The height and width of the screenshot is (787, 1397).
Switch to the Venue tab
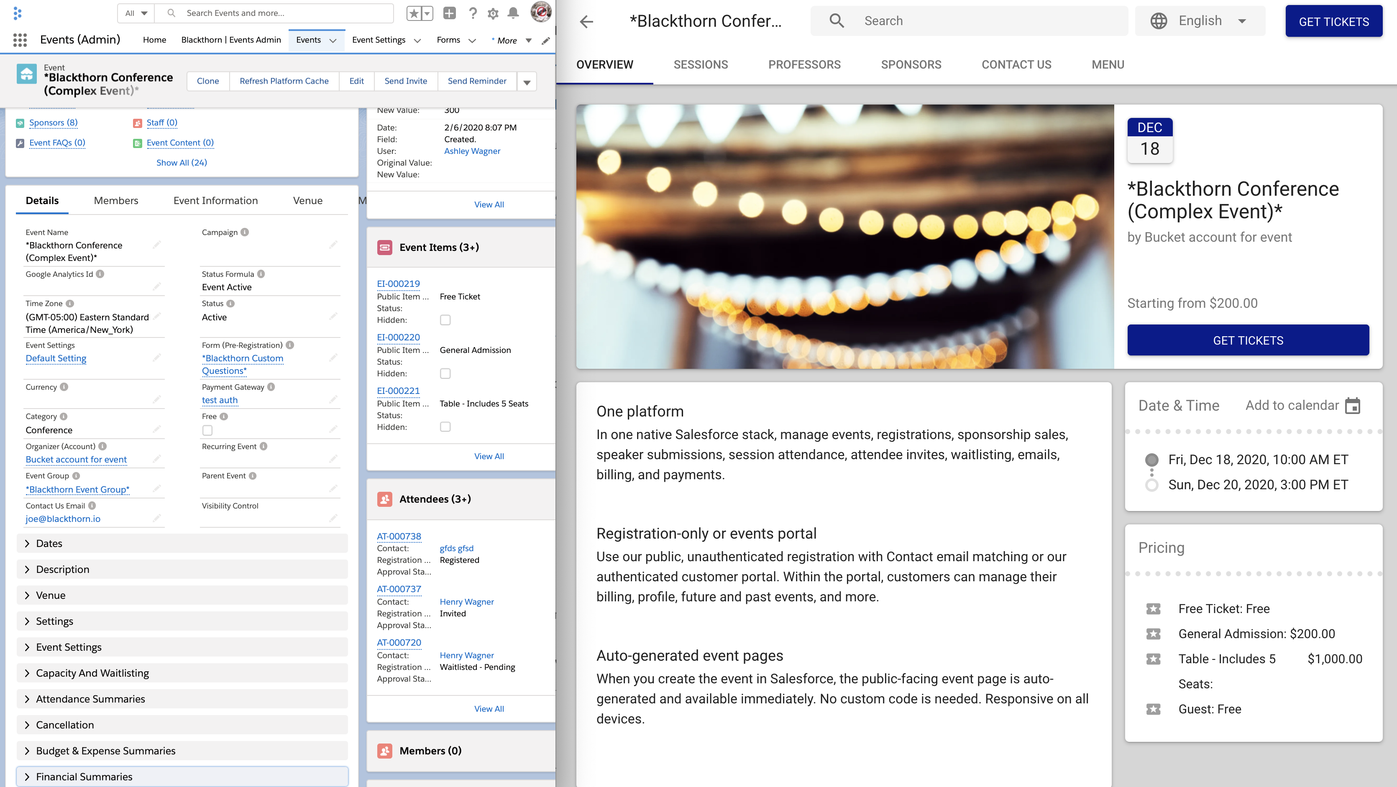[308, 201]
